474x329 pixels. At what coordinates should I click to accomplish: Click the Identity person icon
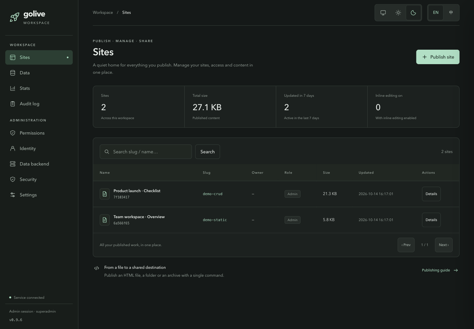point(13,148)
